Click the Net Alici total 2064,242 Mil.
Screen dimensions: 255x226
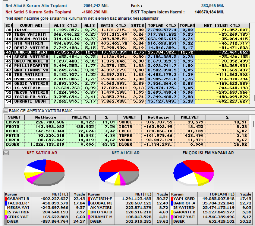point(96,6)
